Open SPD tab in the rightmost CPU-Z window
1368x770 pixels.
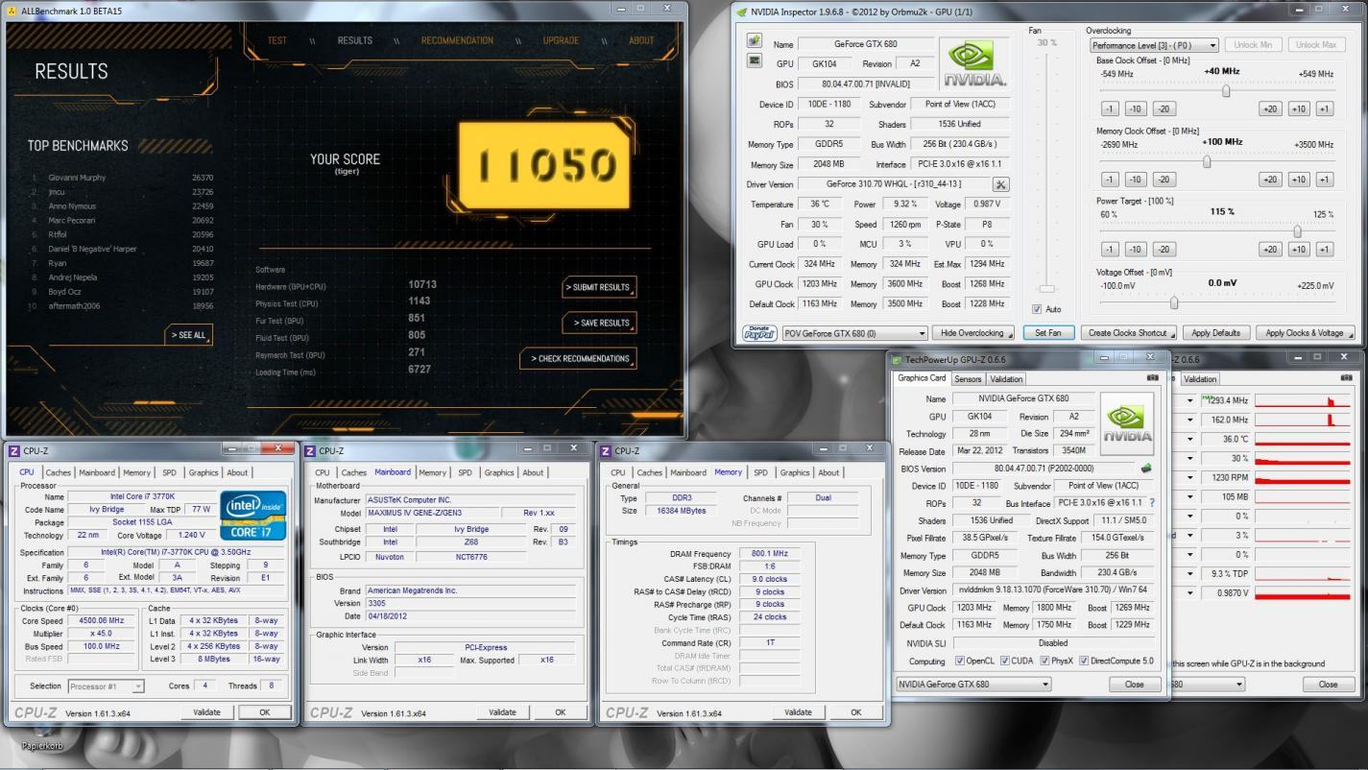pos(760,472)
